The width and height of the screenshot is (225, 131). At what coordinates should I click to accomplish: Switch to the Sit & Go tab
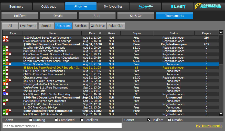(136, 16)
